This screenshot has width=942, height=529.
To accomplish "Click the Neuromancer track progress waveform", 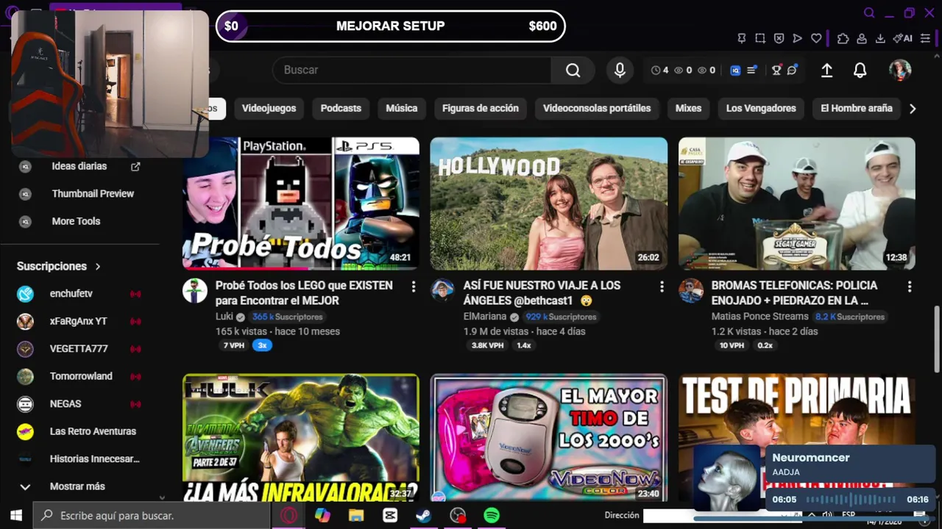I will pyautogui.click(x=850, y=500).
